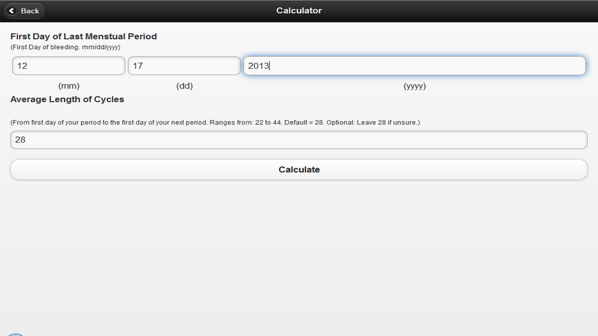Click the year field containing 2013

414,66
